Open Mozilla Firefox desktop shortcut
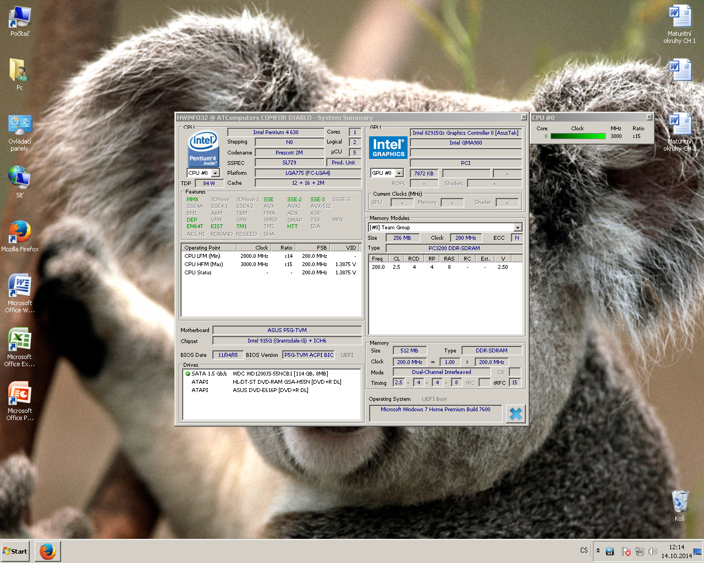Image resolution: width=704 pixels, height=563 pixels. pos(20,233)
